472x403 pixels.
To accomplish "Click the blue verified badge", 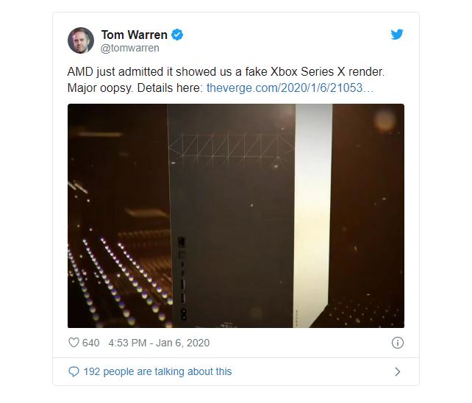I will [177, 35].
